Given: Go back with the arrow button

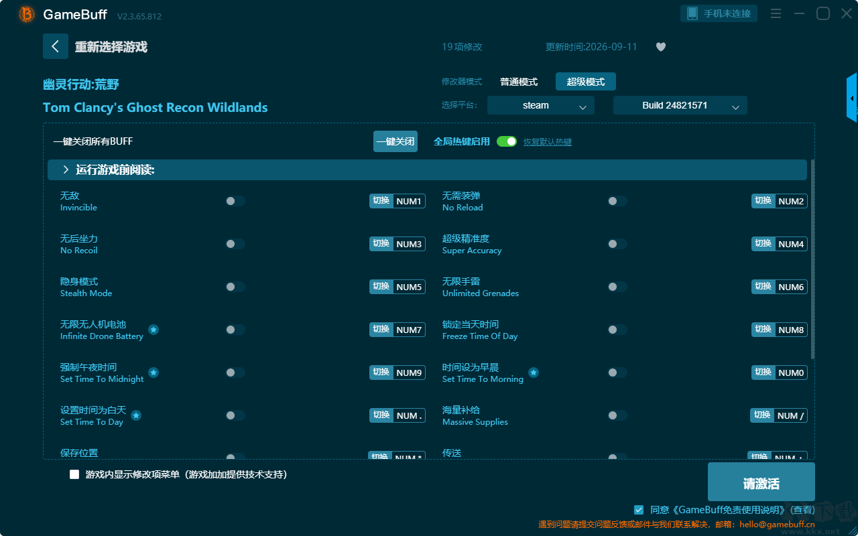Looking at the screenshot, I should pyautogui.click(x=56, y=46).
